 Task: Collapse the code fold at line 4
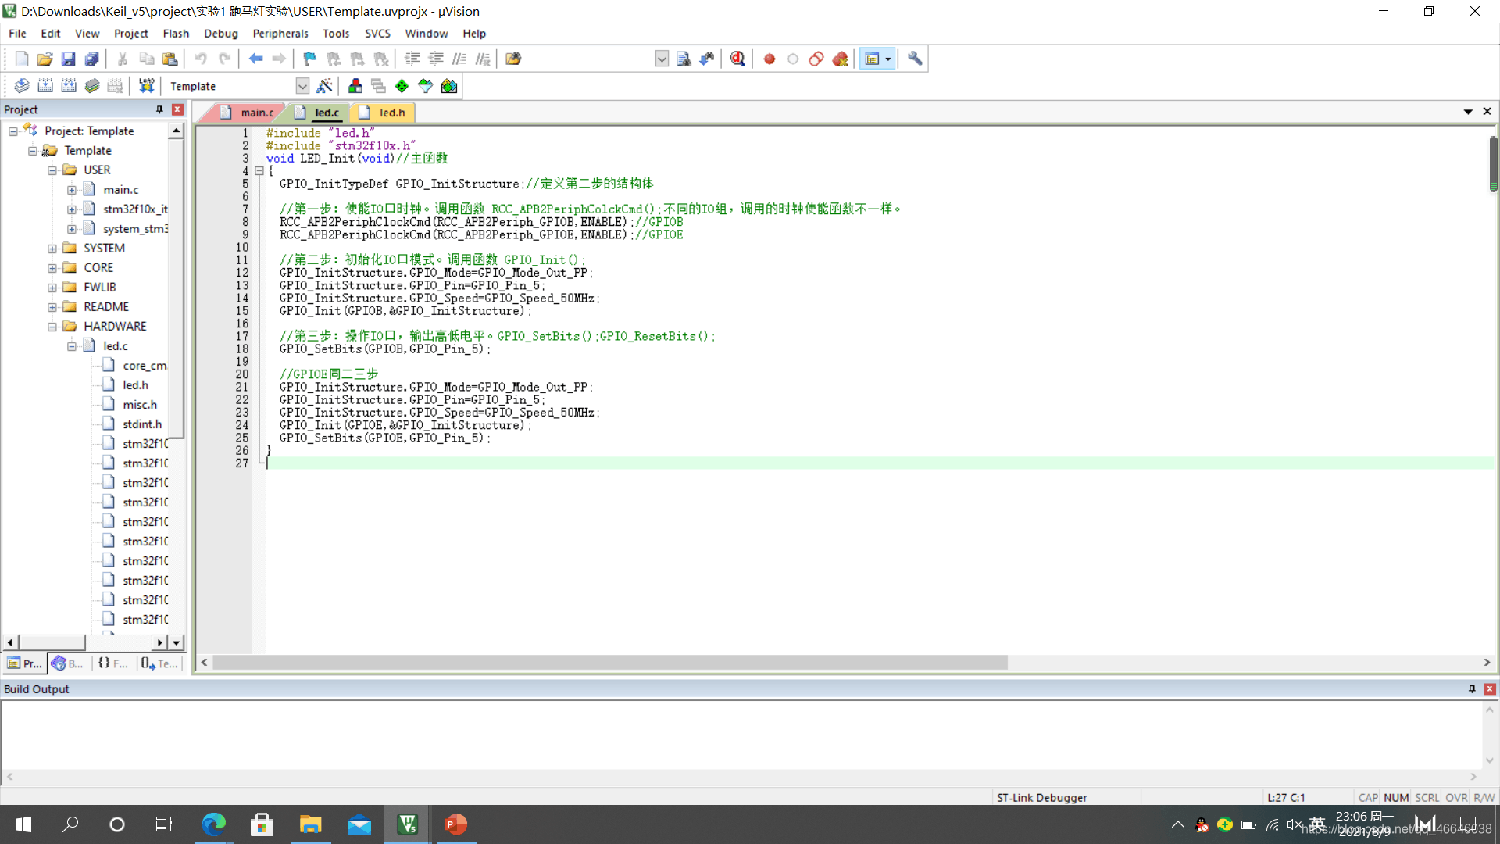click(259, 170)
